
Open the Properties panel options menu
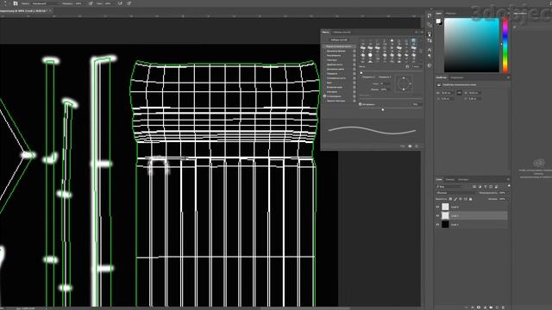coord(508,77)
